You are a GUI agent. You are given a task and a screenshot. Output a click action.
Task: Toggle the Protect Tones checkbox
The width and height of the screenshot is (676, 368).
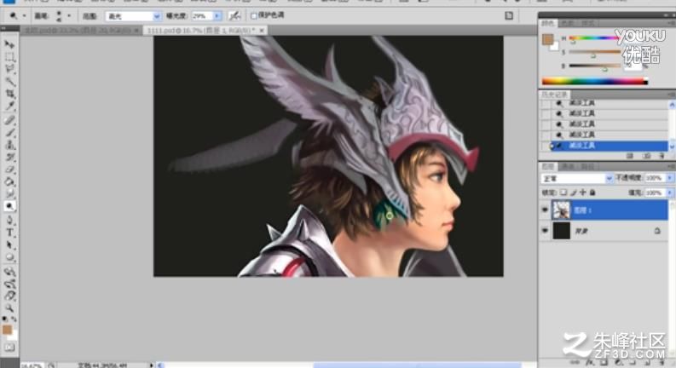(253, 16)
